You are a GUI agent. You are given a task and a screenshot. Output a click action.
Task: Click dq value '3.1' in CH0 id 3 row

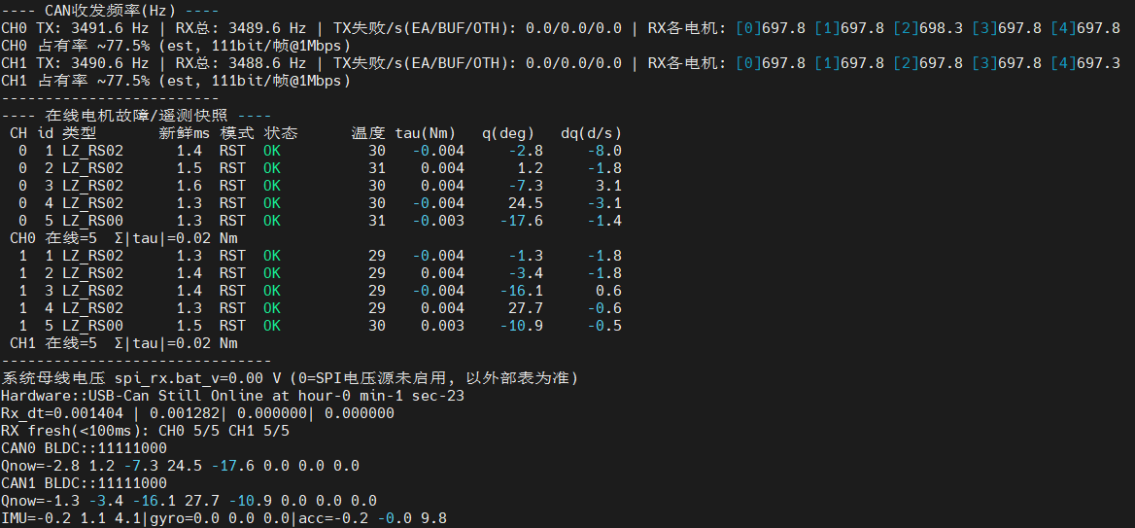click(609, 186)
